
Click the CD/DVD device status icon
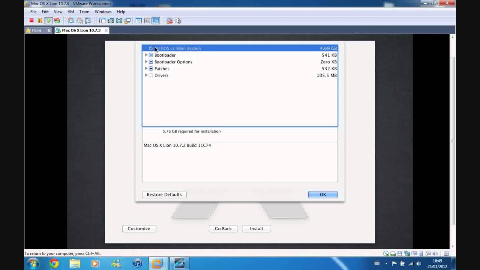pyautogui.click(x=386, y=253)
